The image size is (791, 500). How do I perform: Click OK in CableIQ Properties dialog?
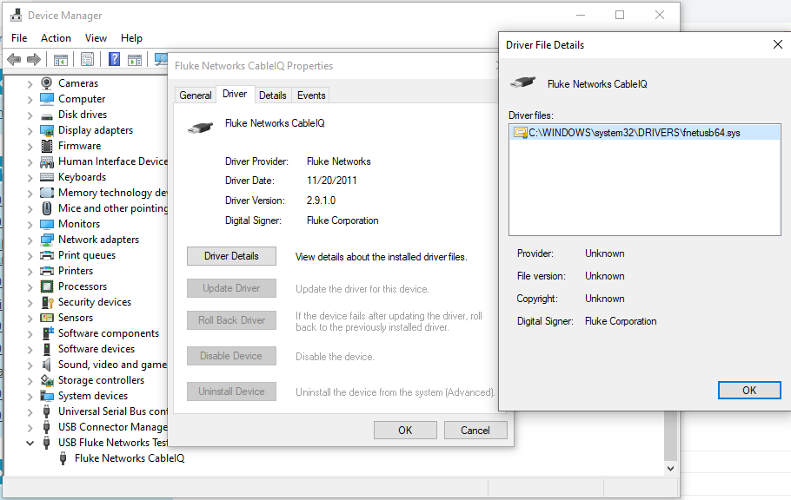pos(405,431)
